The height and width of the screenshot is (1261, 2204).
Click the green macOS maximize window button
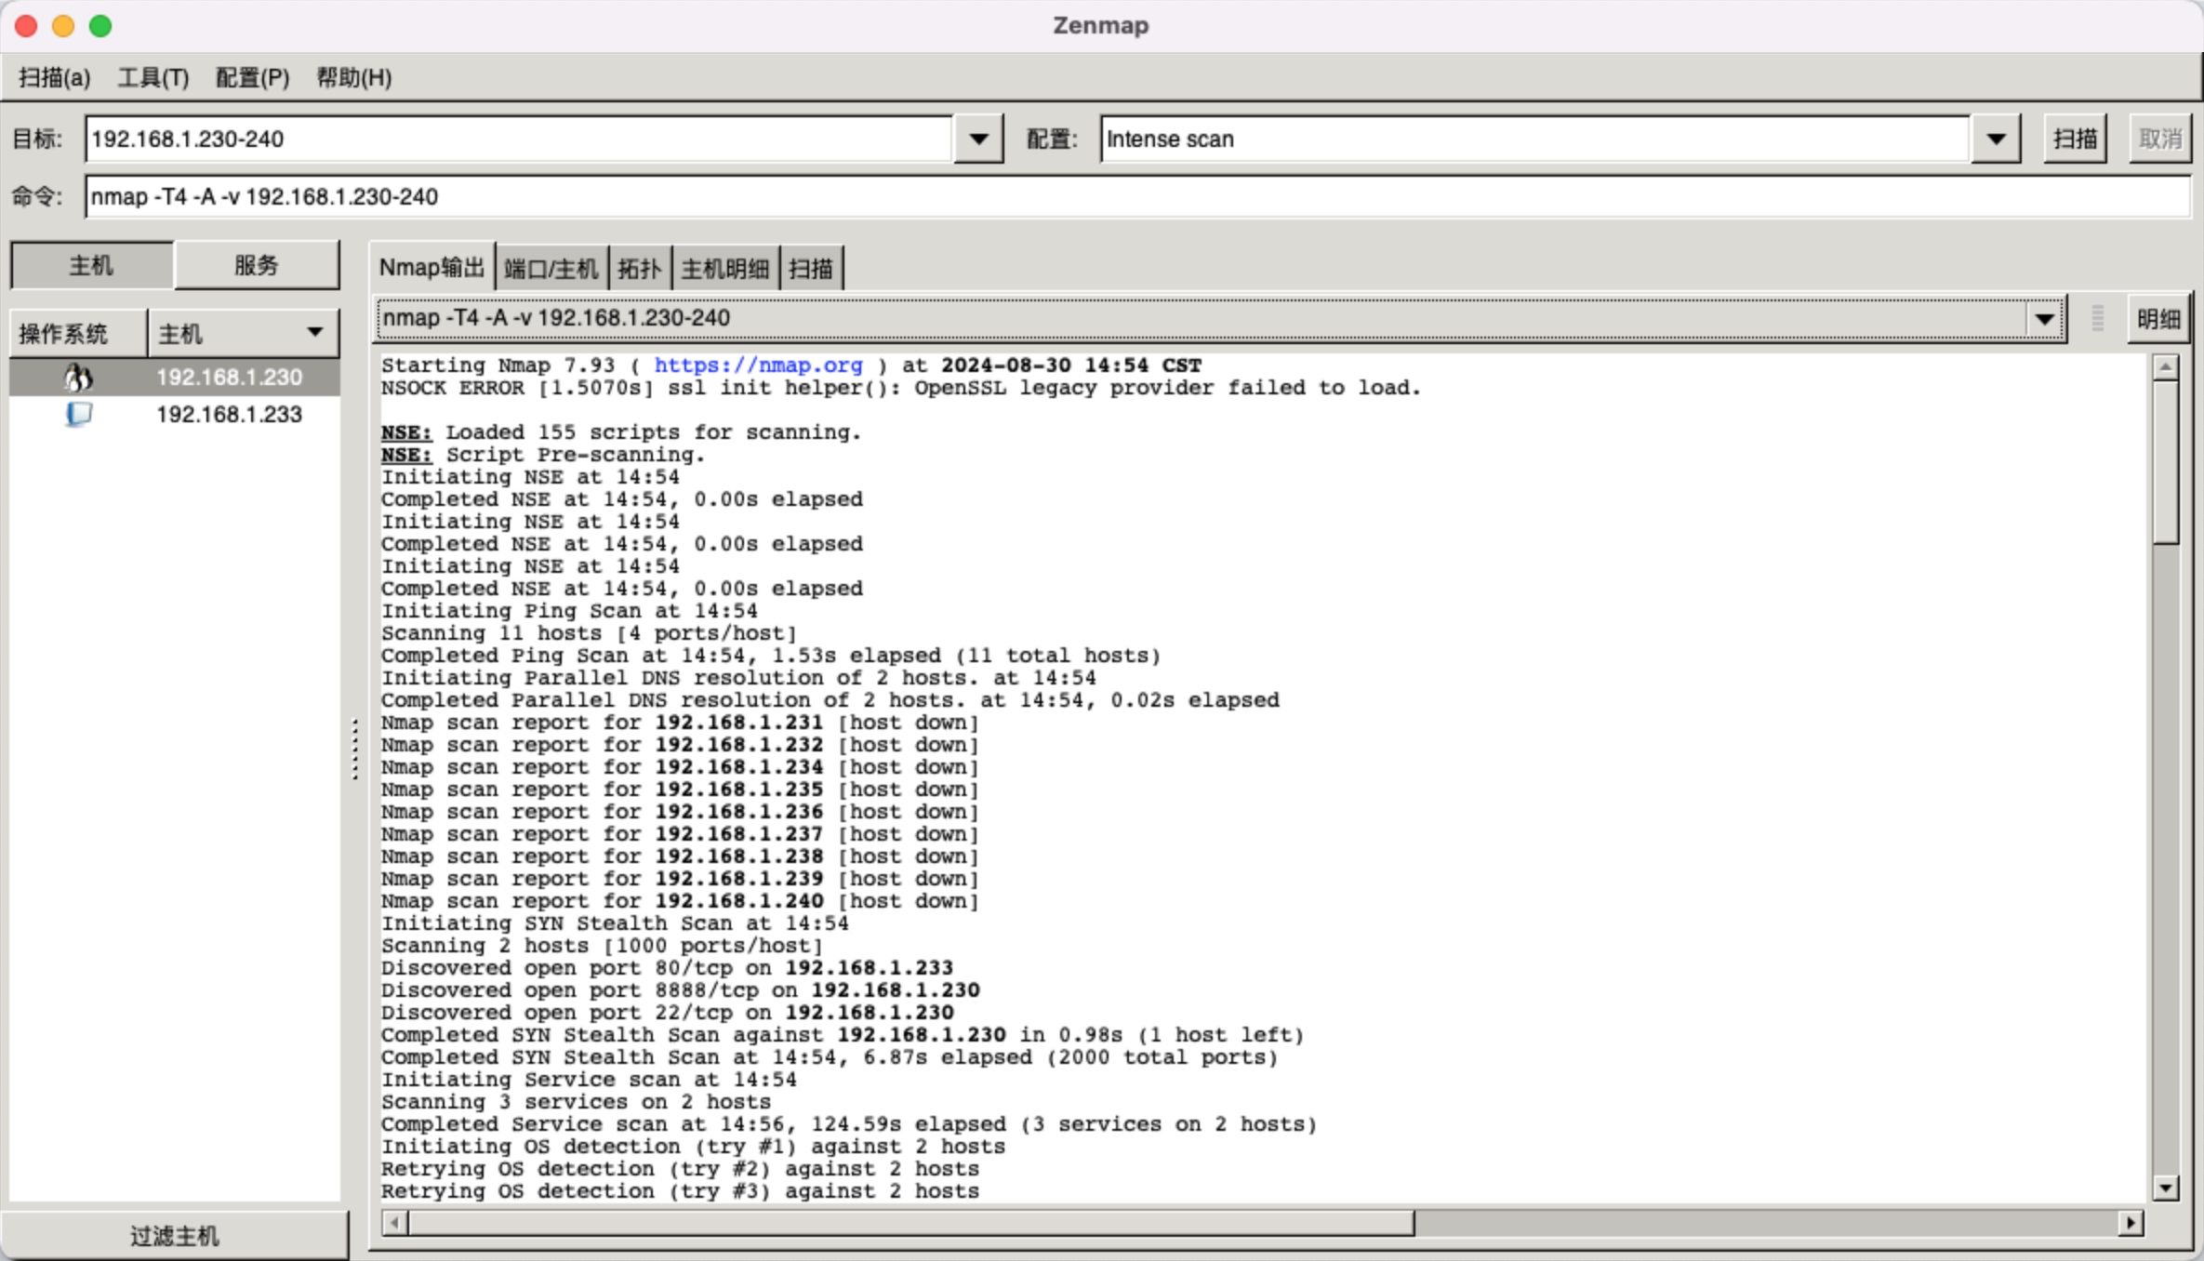pos(100,26)
